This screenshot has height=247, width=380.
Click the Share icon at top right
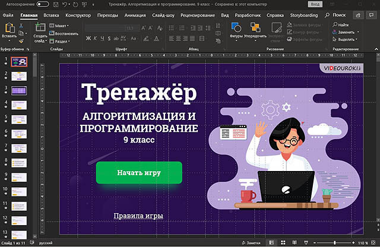(358, 15)
